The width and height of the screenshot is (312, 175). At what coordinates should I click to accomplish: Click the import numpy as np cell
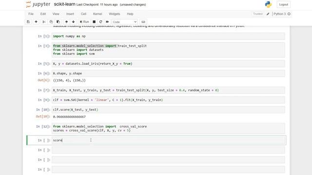click(168, 36)
